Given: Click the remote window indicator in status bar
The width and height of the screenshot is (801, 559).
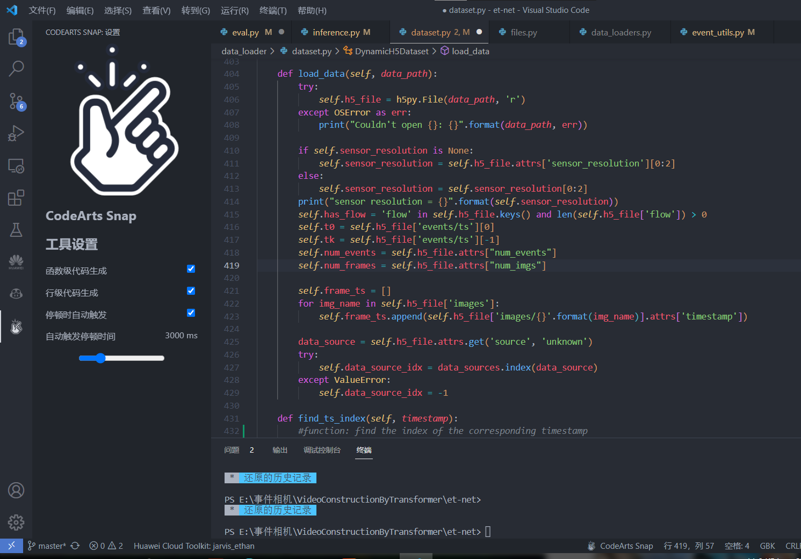Looking at the screenshot, I should point(11,546).
